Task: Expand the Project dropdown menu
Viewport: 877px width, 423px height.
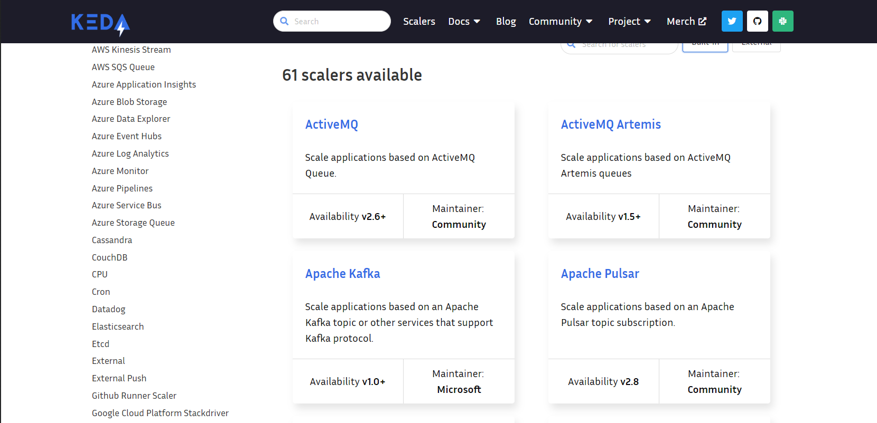Action: [x=629, y=22]
